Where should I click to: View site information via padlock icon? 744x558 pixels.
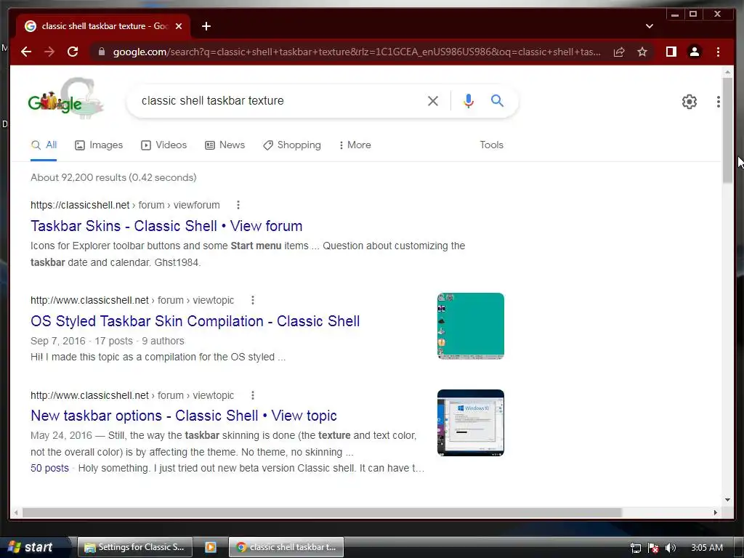[x=102, y=52]
